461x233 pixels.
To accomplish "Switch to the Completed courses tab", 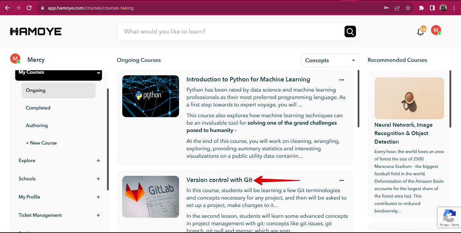I will pos(38,108).
